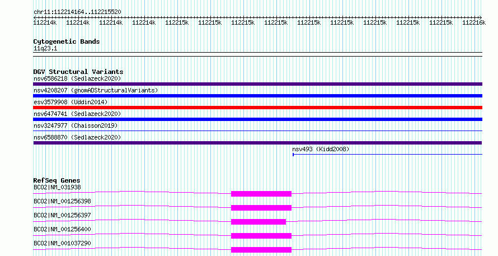The height and width of the screenshot is (256, 498).
Task: Select the 11q23.1 band label
Action: [x=45, y=49]
